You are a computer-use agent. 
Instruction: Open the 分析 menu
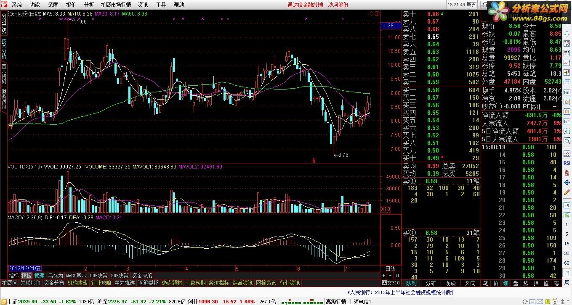(89, 5)
